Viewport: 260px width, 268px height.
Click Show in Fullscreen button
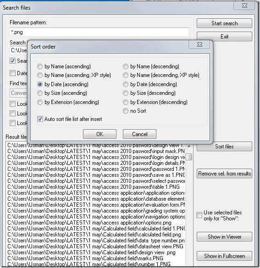(x=224, y=256)
